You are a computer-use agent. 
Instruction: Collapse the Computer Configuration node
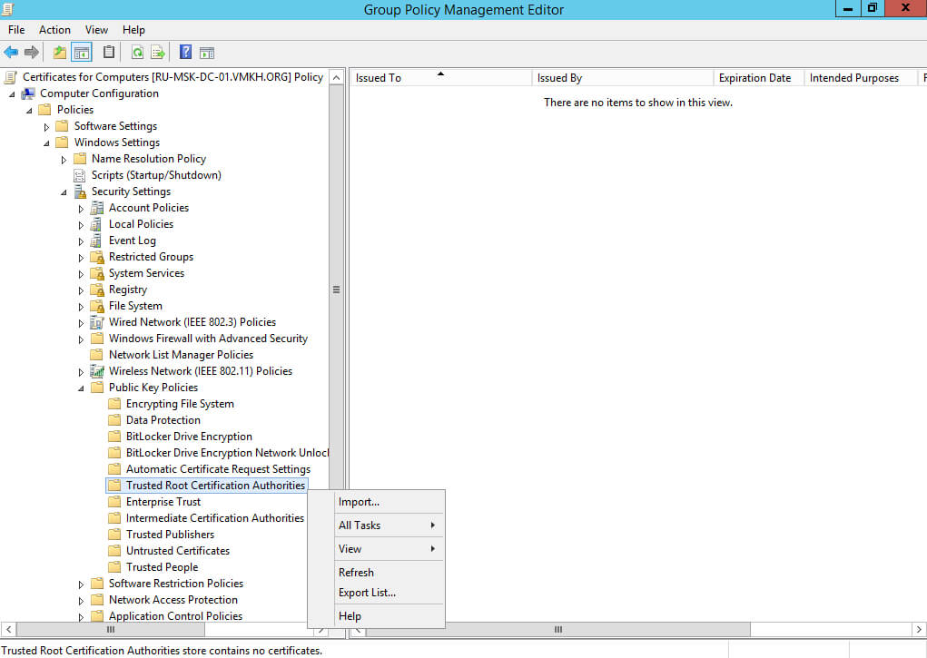pos(12,94)
